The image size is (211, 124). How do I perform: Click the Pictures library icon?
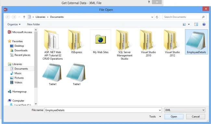(x=12, y=78)
